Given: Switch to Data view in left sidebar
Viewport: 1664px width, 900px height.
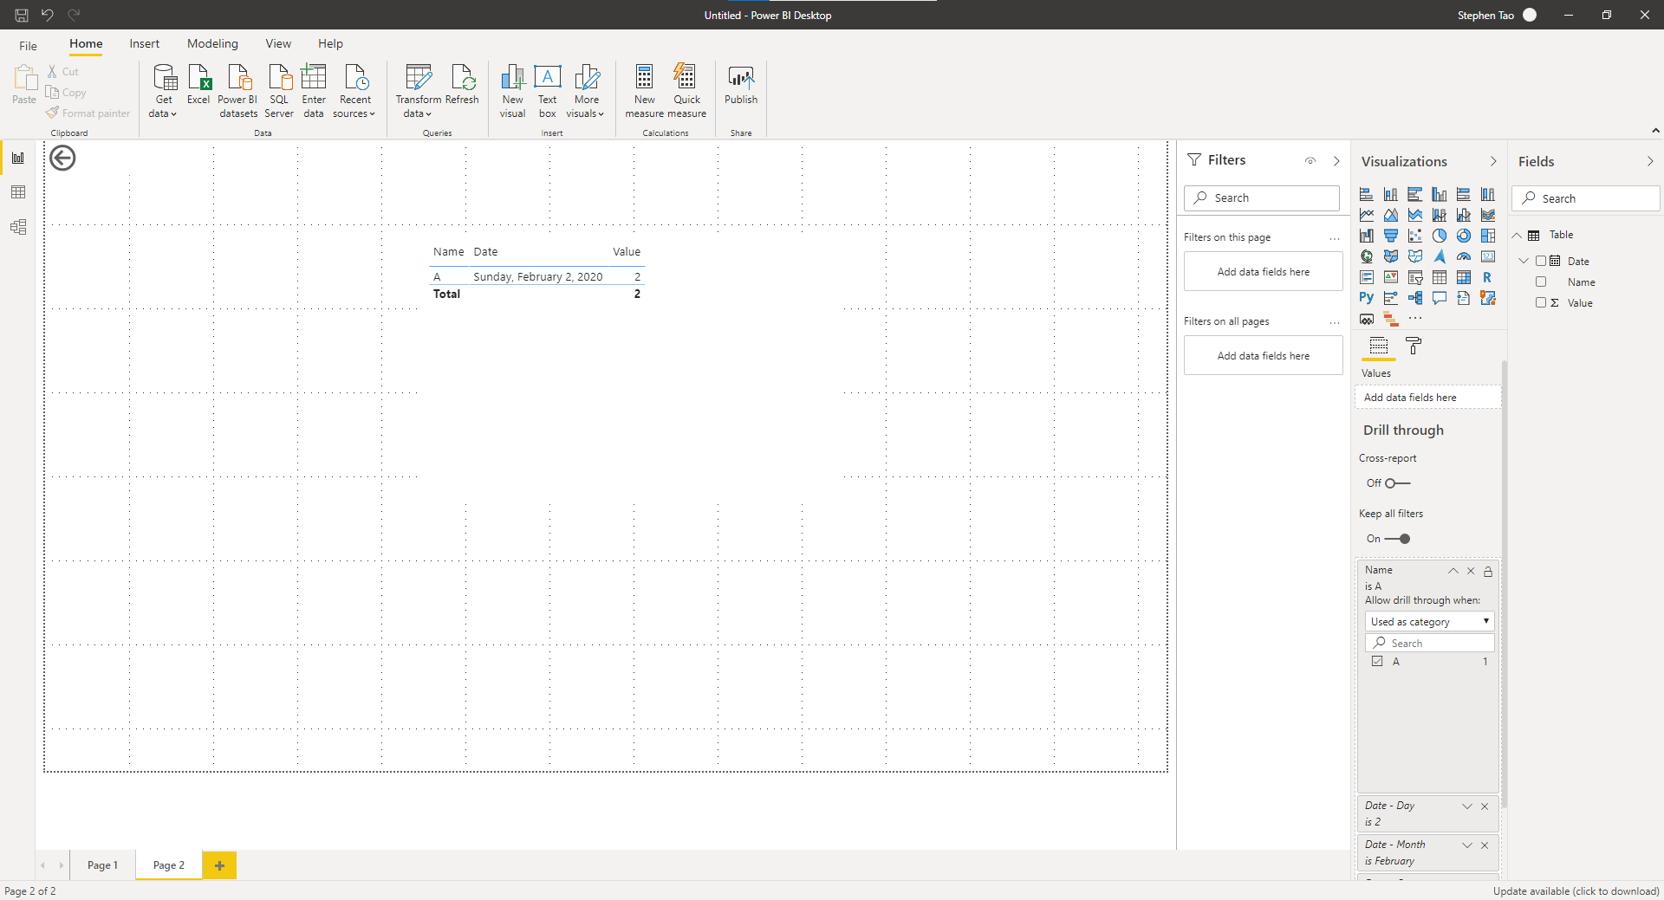Looking at the screenshot, I should coord(18,192).
